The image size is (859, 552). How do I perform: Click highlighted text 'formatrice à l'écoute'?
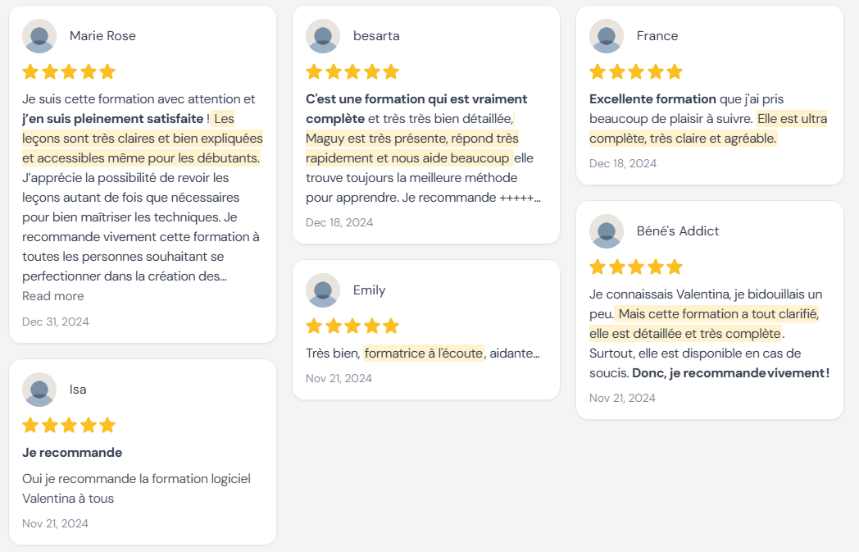coord(424,354)
